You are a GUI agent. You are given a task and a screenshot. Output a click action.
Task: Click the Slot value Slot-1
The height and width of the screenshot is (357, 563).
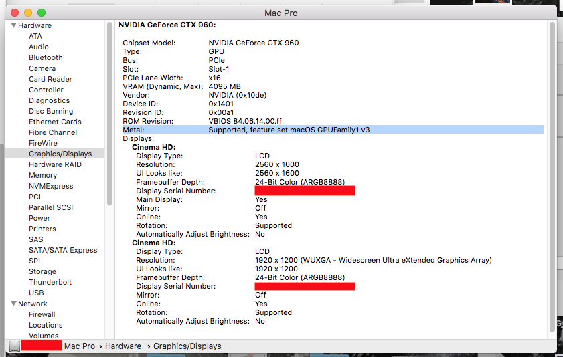click(219, 69)
